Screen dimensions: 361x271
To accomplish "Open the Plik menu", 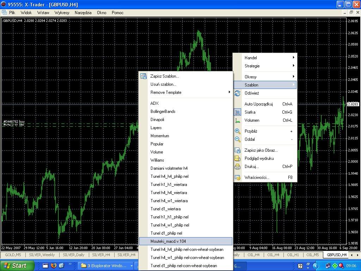I will click(12, 13).
